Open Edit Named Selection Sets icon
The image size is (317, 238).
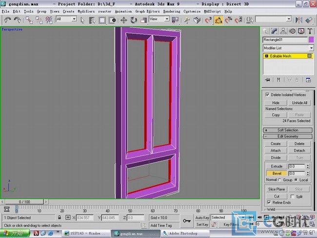(250, 20)
